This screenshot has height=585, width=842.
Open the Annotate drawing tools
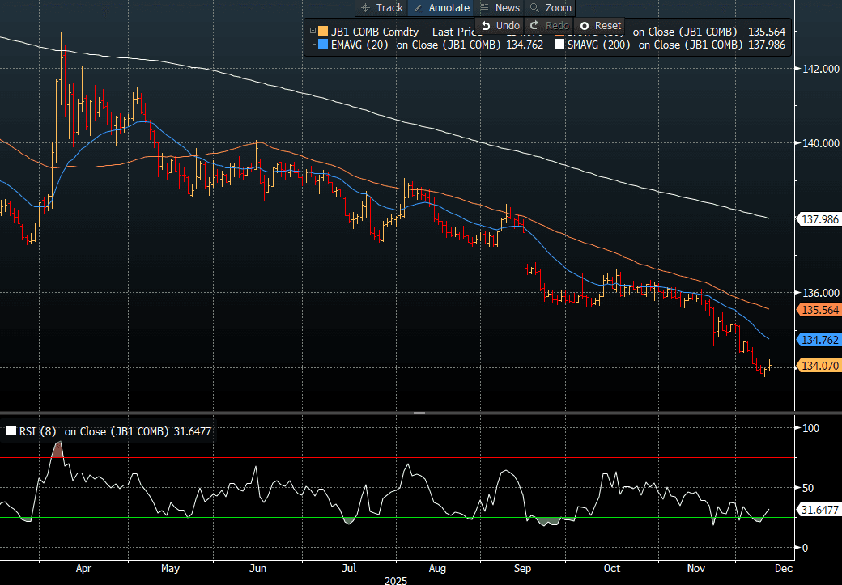441,7
